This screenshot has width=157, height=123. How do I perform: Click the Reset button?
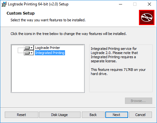(x=22, y=115)
